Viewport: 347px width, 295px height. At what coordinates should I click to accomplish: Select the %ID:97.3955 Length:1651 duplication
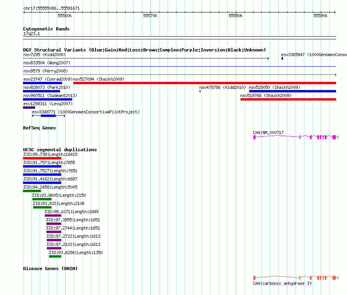54,224
